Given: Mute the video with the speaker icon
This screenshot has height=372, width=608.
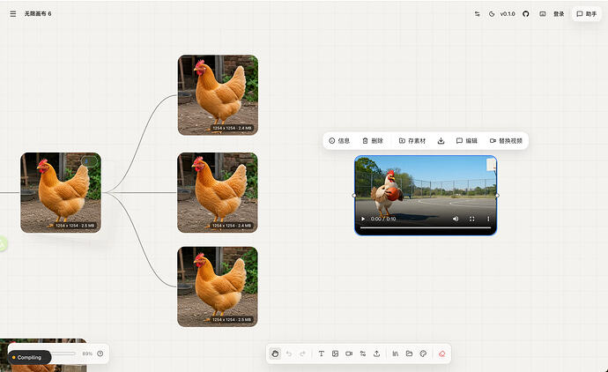Looking at the screenshot, I should click(x=456, y=219).
